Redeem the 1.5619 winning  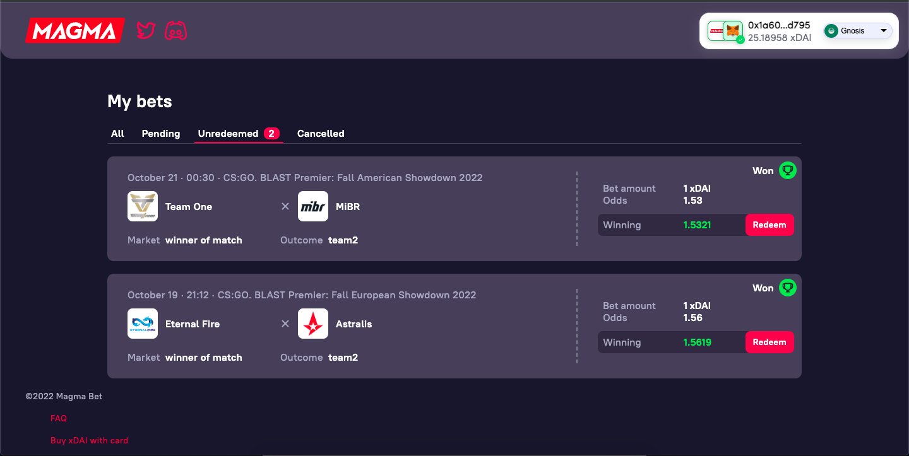[769, 342]
